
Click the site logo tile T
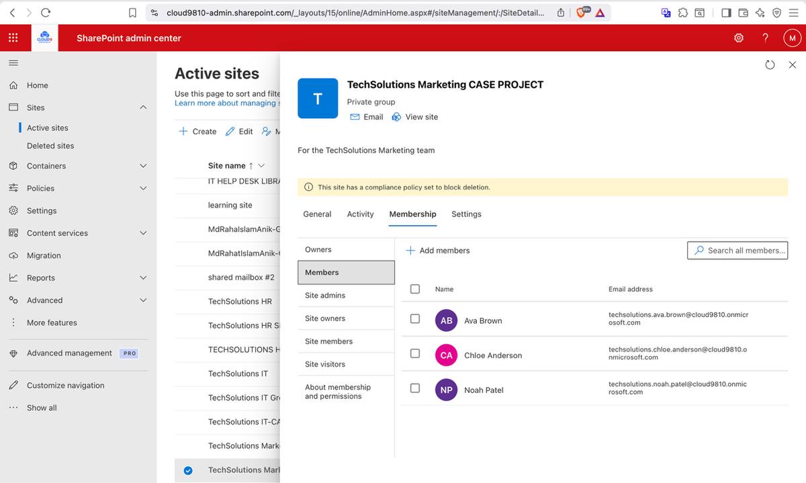click(318, 98)
